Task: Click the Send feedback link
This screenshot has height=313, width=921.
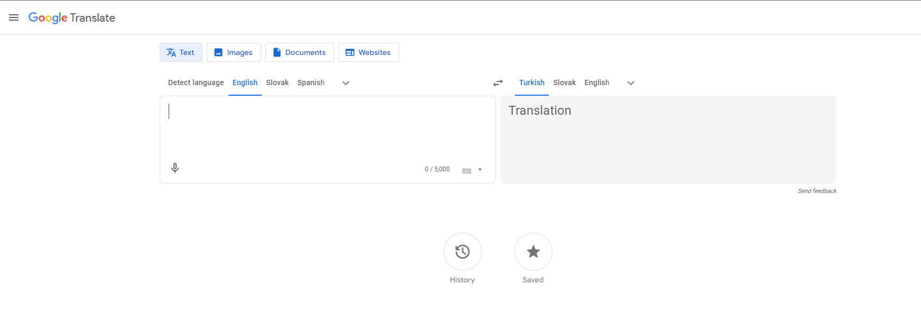Action: [817, 191]
